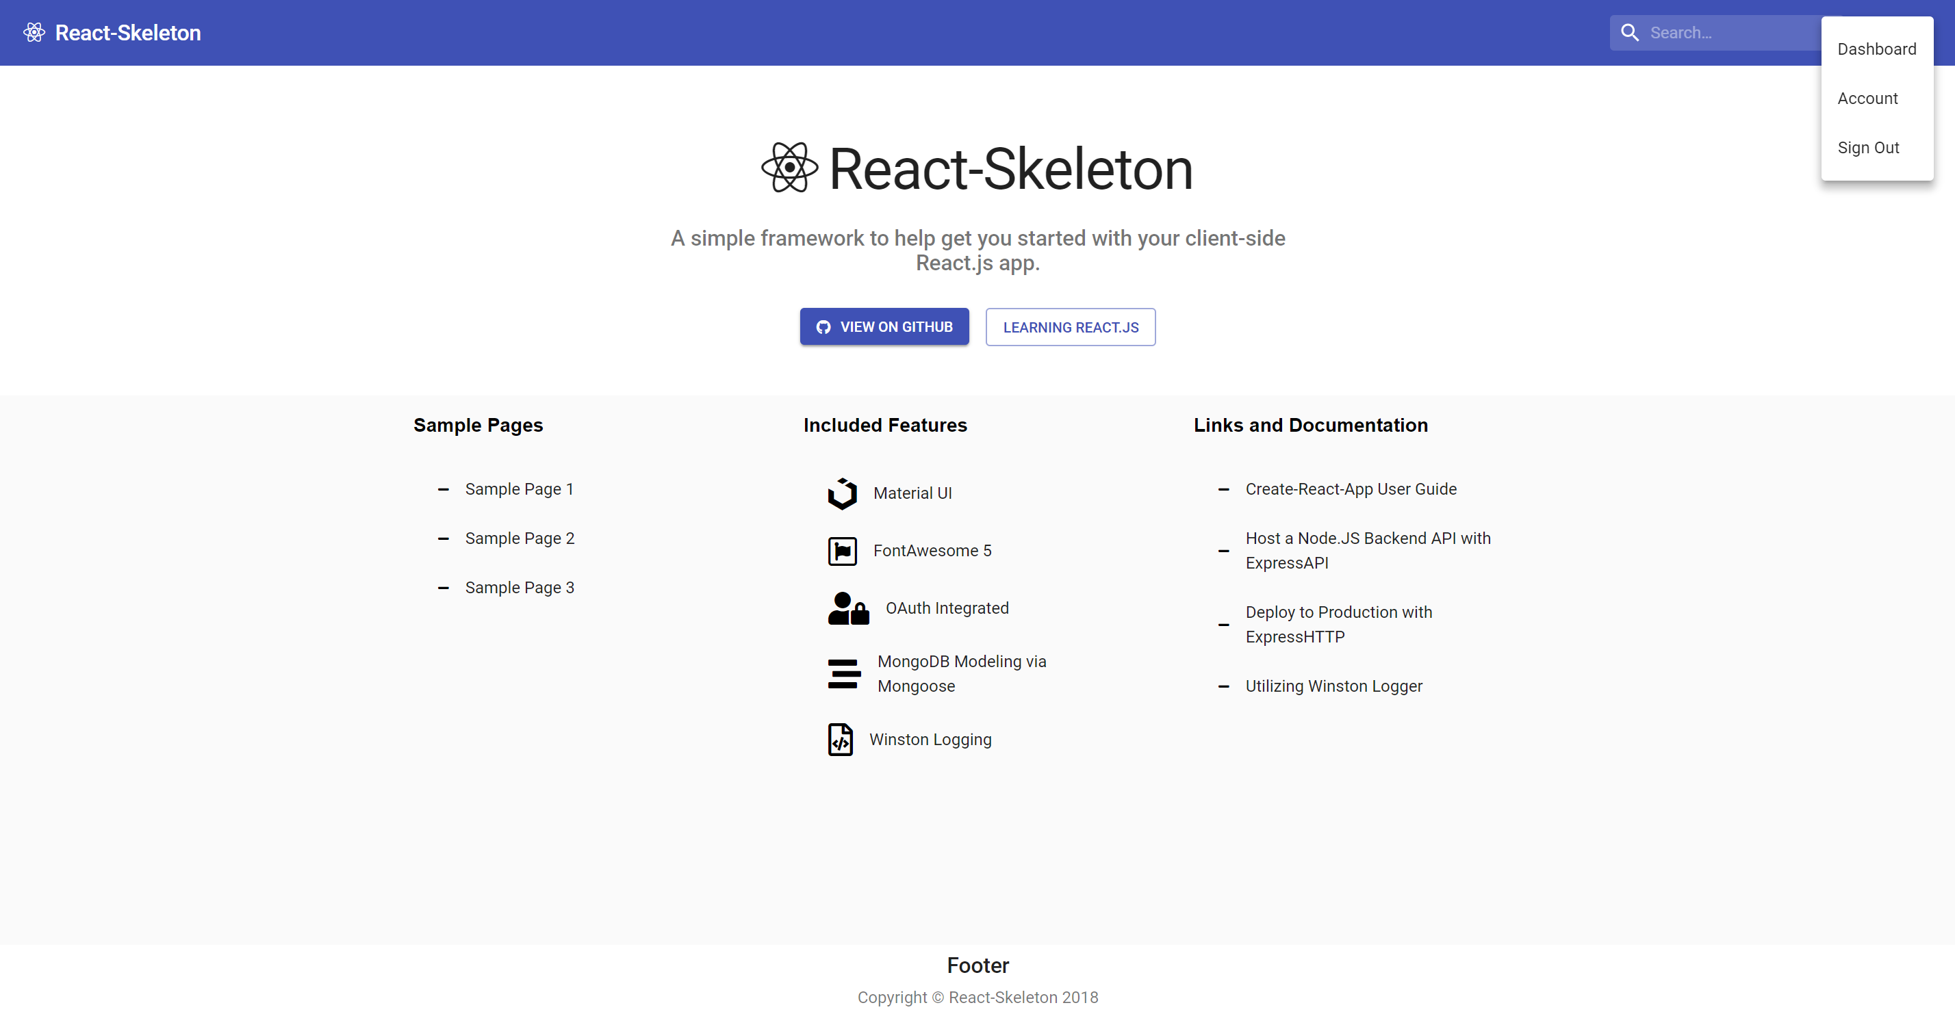Click dash icon beside Sample Page 3
The image size is (1955, 1014).
point(443,588)
